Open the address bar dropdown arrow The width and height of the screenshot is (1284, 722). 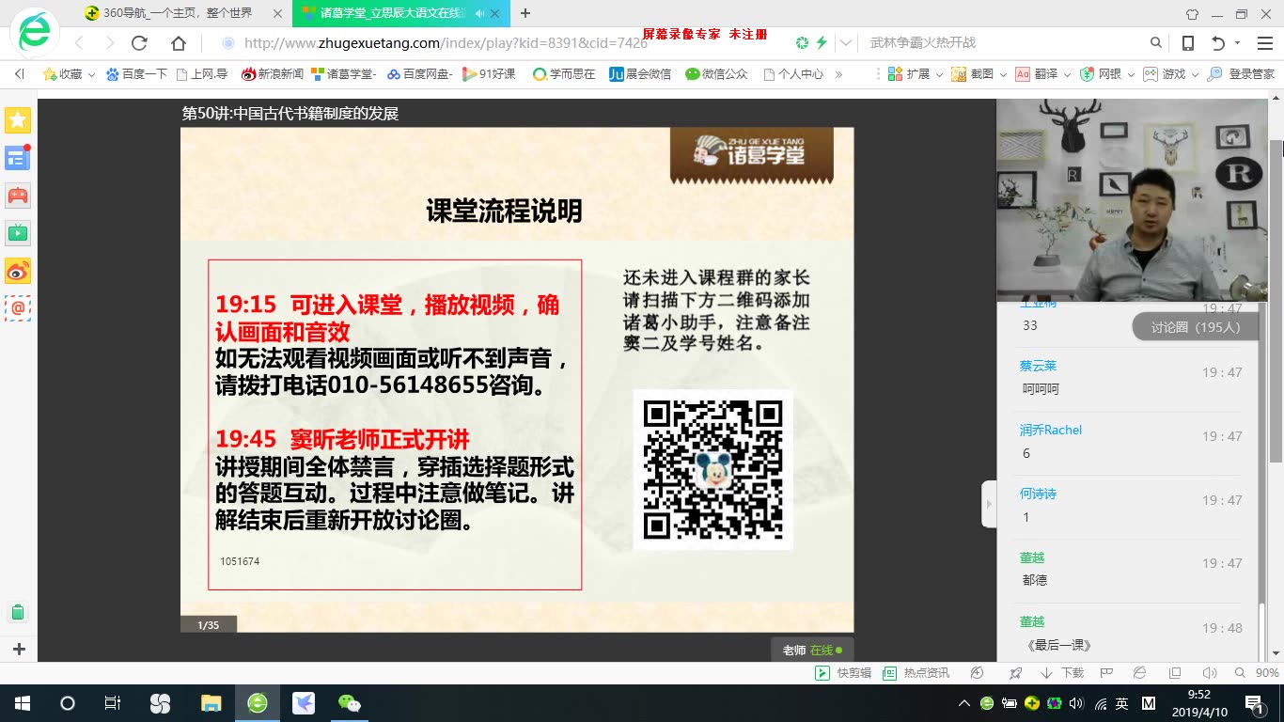(x=846, y=43)
